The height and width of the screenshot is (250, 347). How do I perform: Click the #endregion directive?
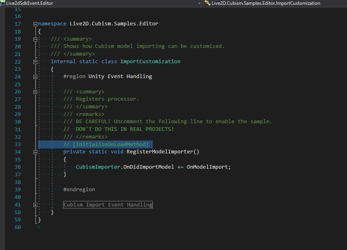pyautogui.click(x=79, y=190)
